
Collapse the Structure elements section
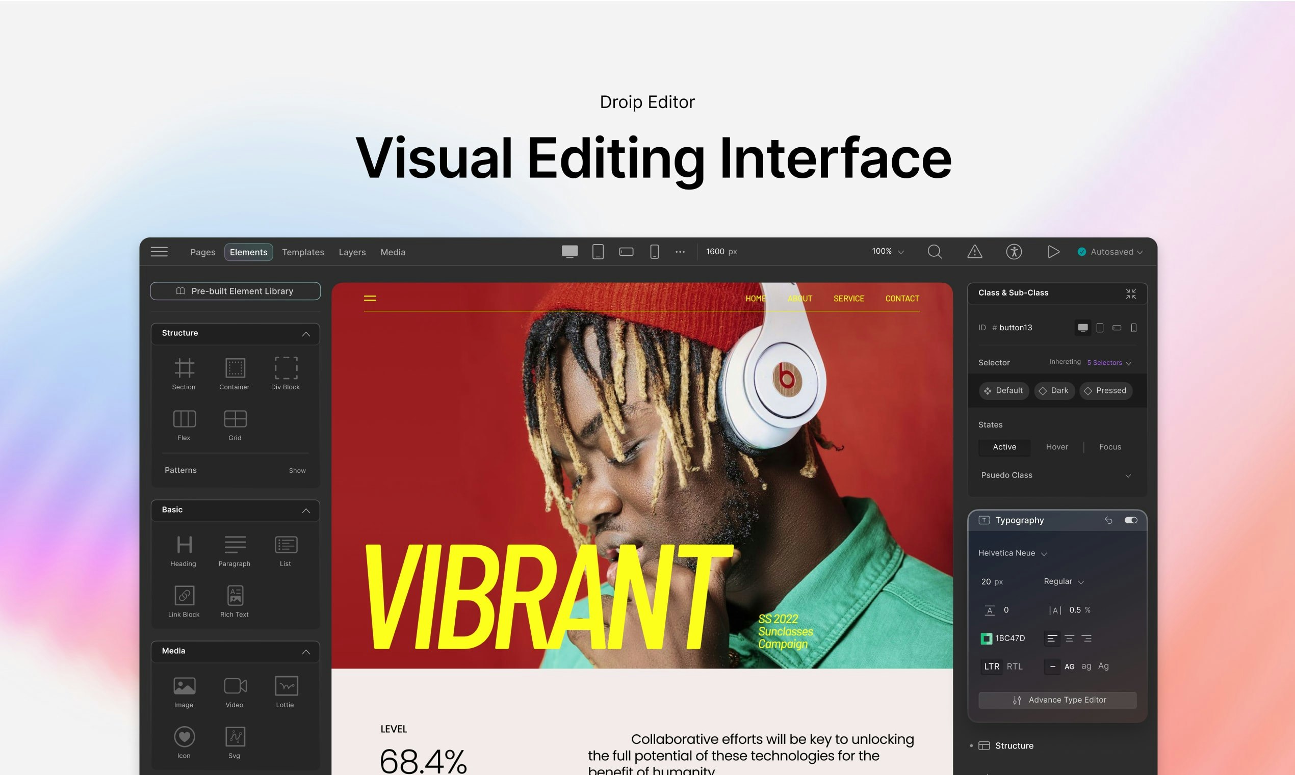pyautogui.click(x=306, y=334)
